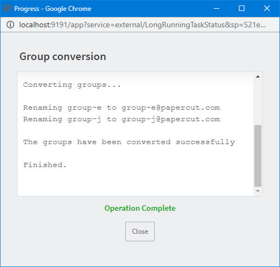The height and width of the screenshot is (267, 280).
Task: Click the 'Progress - Google Chrome' window title
Action: [x=52, y=9]
